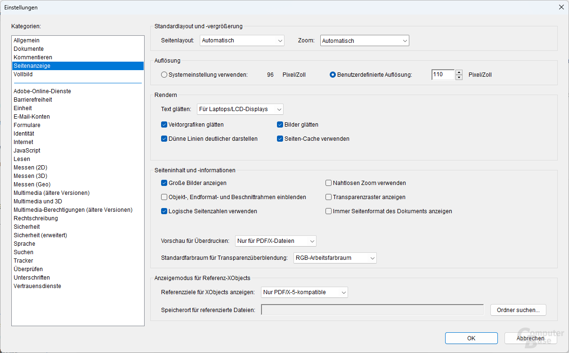Select Lesen category

pos(78,159)
